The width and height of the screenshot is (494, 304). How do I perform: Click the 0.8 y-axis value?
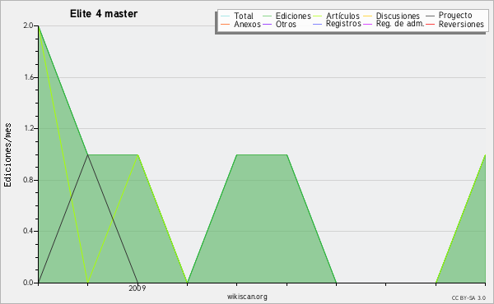(28, 180)
